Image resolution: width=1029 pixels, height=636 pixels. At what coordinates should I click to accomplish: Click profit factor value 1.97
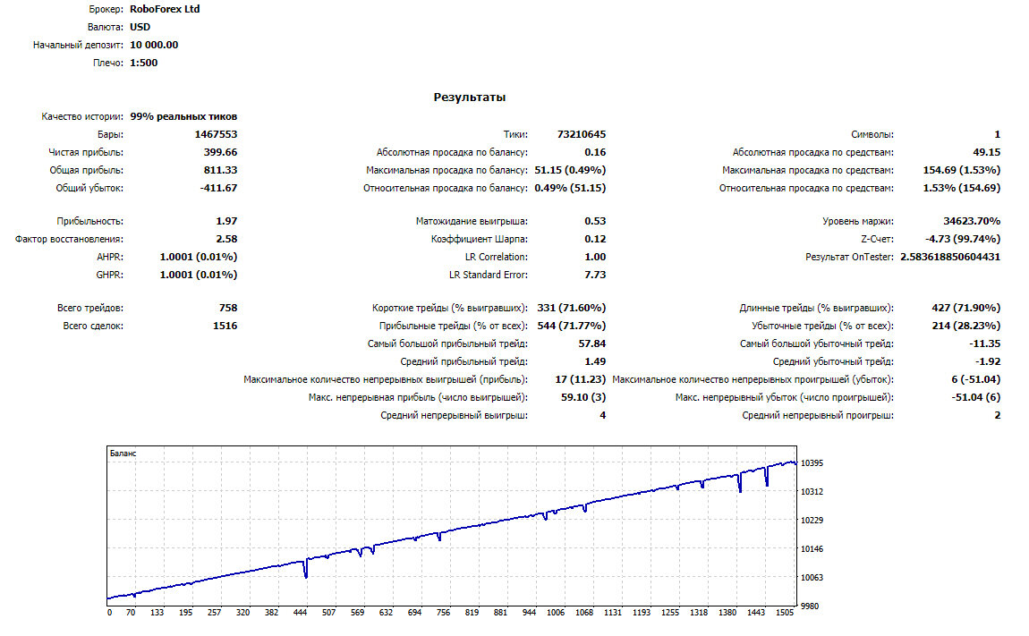[226, 221]
